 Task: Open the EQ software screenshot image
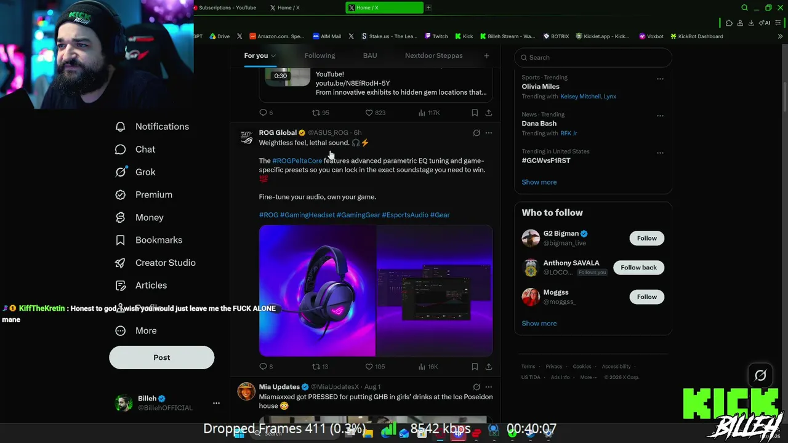click(x=435, y=291)
